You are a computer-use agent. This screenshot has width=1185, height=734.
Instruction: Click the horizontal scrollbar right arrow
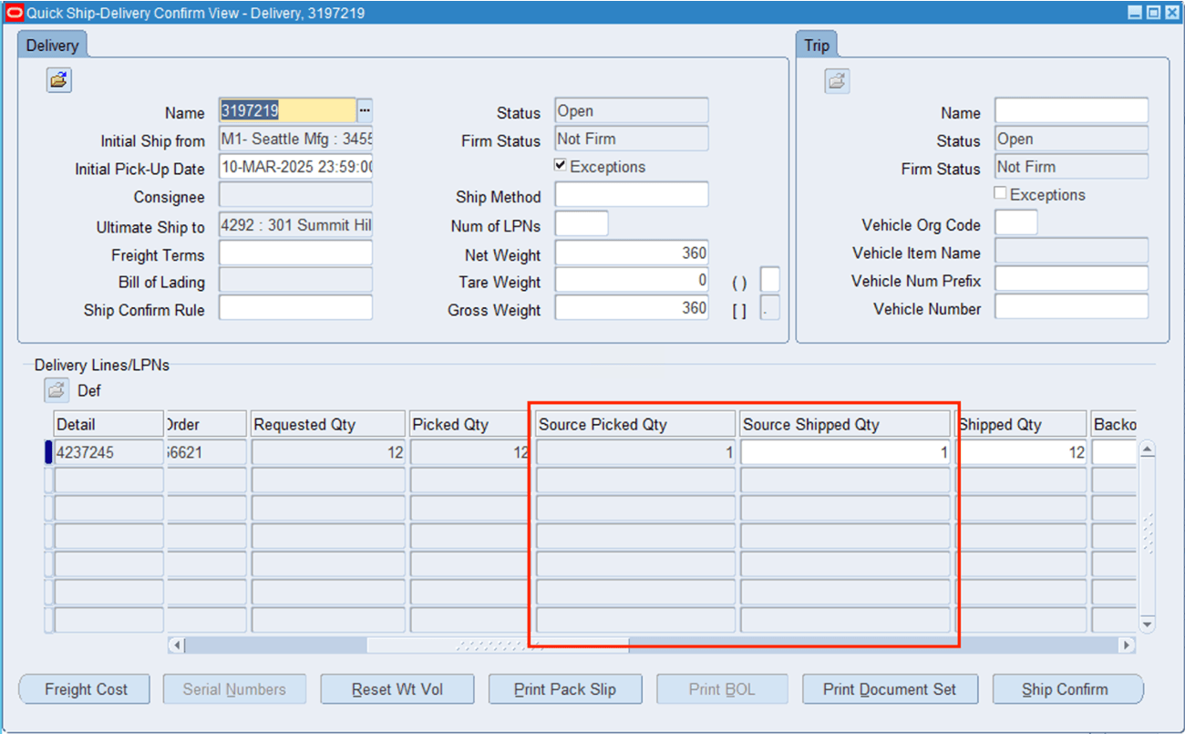point(1128,645)
